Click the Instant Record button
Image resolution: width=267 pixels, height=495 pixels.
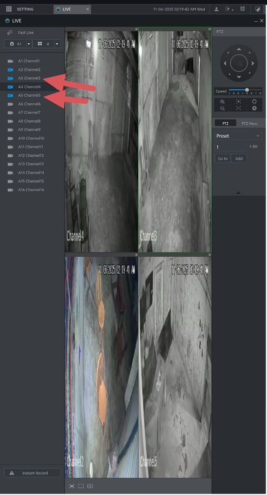point(32,473)
